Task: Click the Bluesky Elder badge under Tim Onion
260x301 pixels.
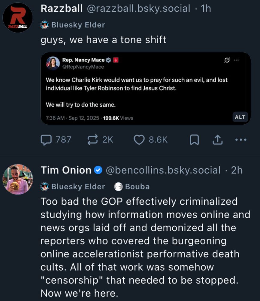Action: 73,187
